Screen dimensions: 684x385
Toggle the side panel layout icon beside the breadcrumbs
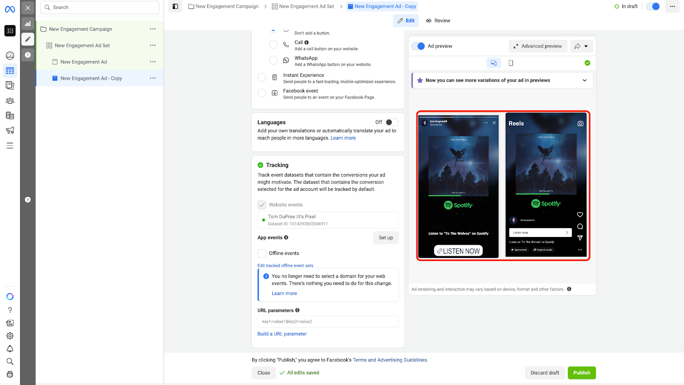175,6
